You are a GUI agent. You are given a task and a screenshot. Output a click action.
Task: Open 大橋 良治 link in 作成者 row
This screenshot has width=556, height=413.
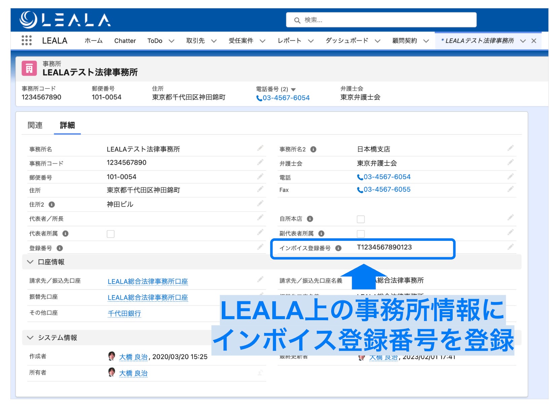click(133, 357)
